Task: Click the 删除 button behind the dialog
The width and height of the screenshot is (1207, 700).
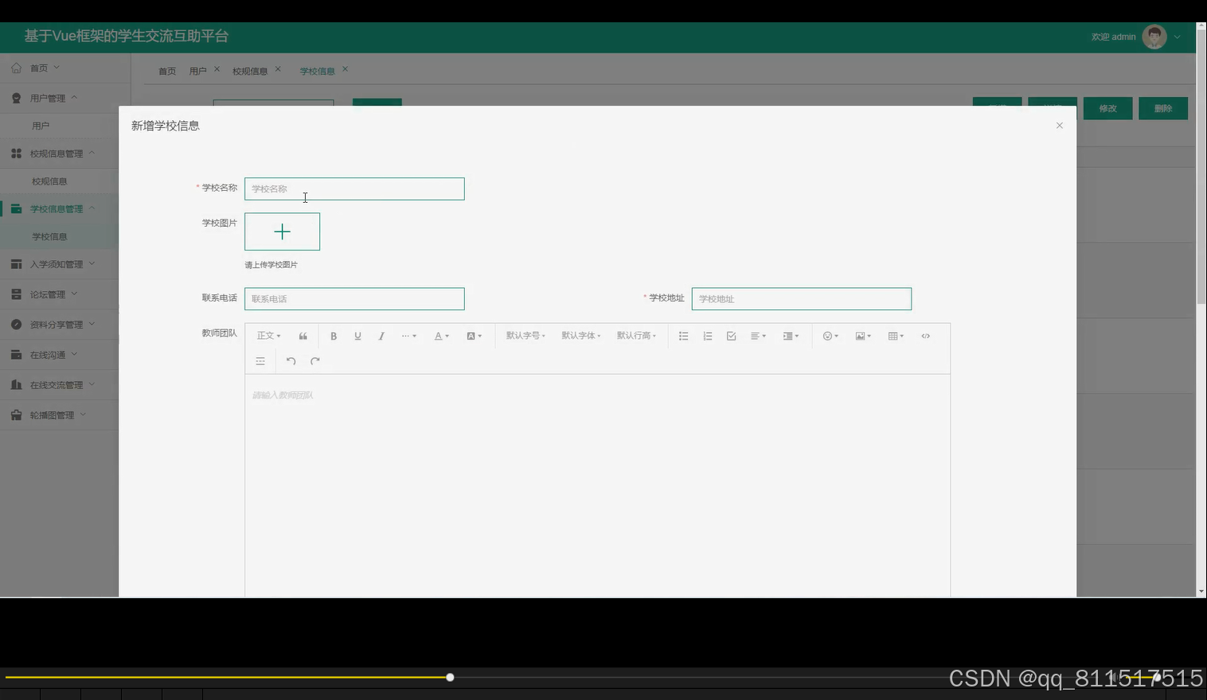Action: (1163, 108)
